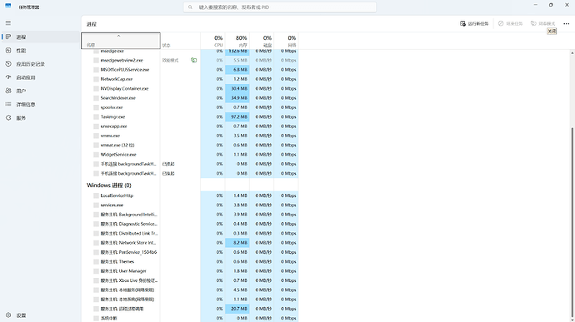Image resolution: width=575 pixels, height=322 pixels.
Task: Click the 进程 processes sidebar icon
Action: 8,37
